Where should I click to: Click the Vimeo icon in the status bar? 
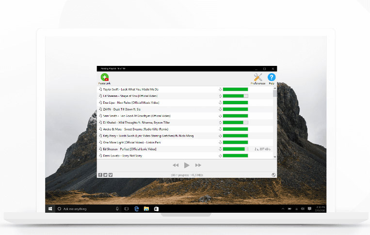point(110,174)
